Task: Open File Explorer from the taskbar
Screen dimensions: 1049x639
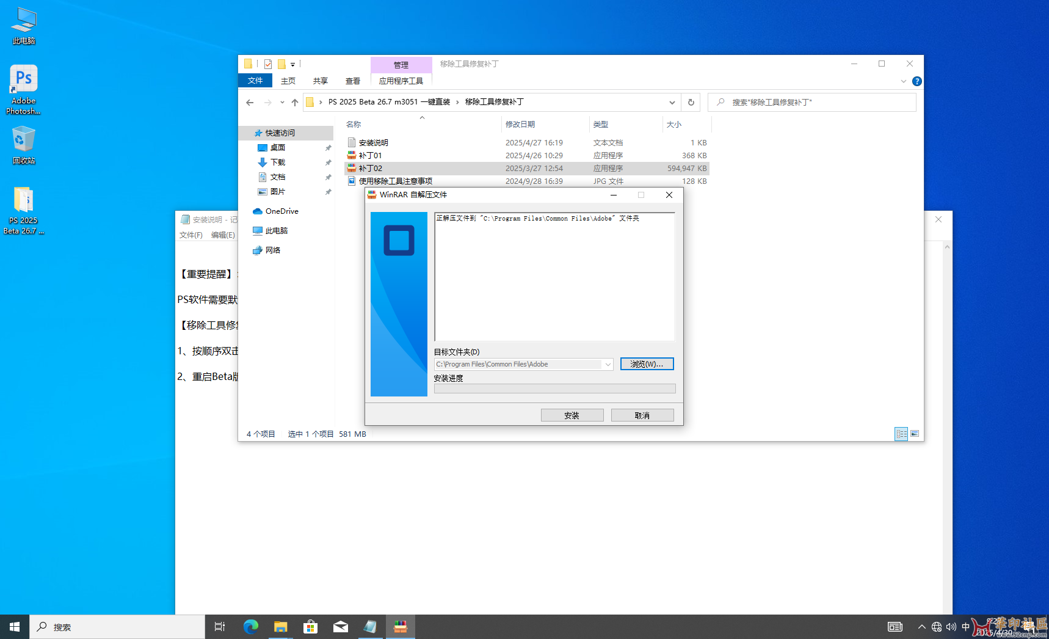Action: pyautogui.click(x=280, y=627)
